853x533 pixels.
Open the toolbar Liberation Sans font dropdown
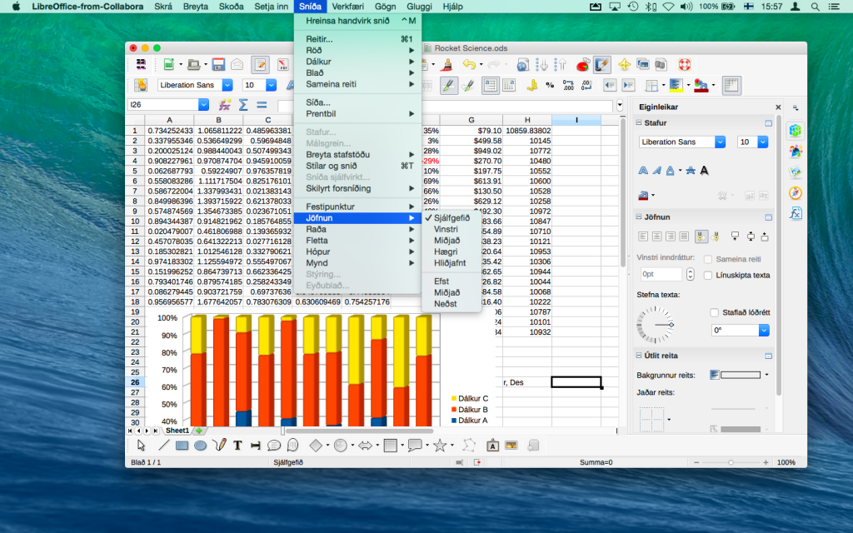227,86
